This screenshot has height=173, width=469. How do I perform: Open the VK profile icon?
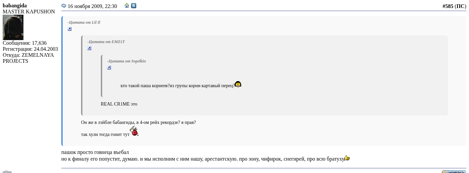click(x=134, y=6)
